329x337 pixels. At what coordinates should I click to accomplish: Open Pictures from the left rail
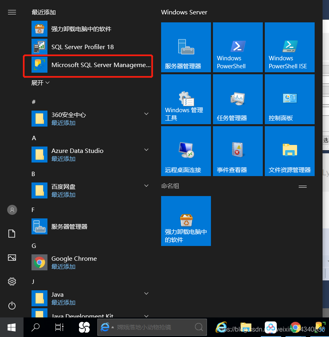coord(12,258)
